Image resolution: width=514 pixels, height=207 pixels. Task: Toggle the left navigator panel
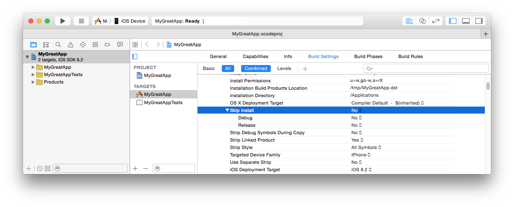(453, 21)
